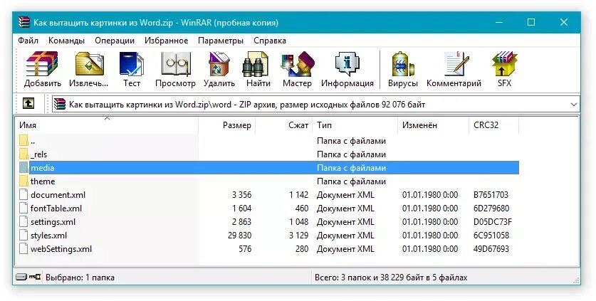Click CRC32 value D05DC73F
The width and height of the screenshot is (596, 301).
tap(492, 222)
